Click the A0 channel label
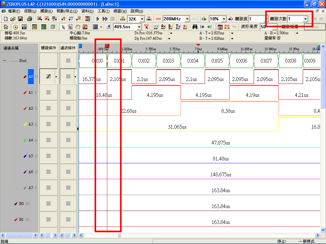Image resolution: width=326 pixels, height=244 pixels. pyautogui.click(x=31, y=77)
